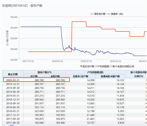147x126 pixels.
Task: Select the 2017-12-31 date cell
Action: 13,115
